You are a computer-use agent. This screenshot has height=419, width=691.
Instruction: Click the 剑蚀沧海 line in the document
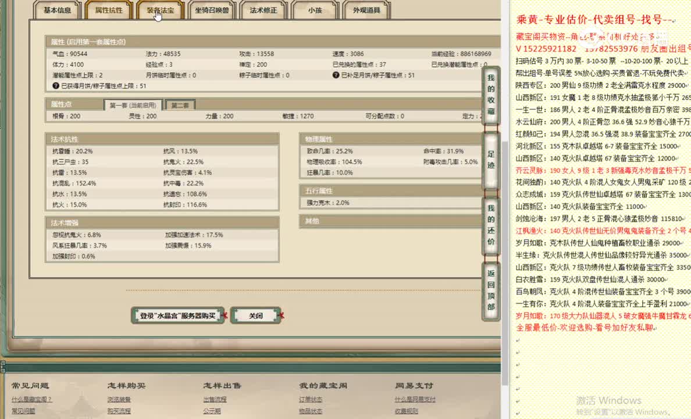(x=600, y=219)
